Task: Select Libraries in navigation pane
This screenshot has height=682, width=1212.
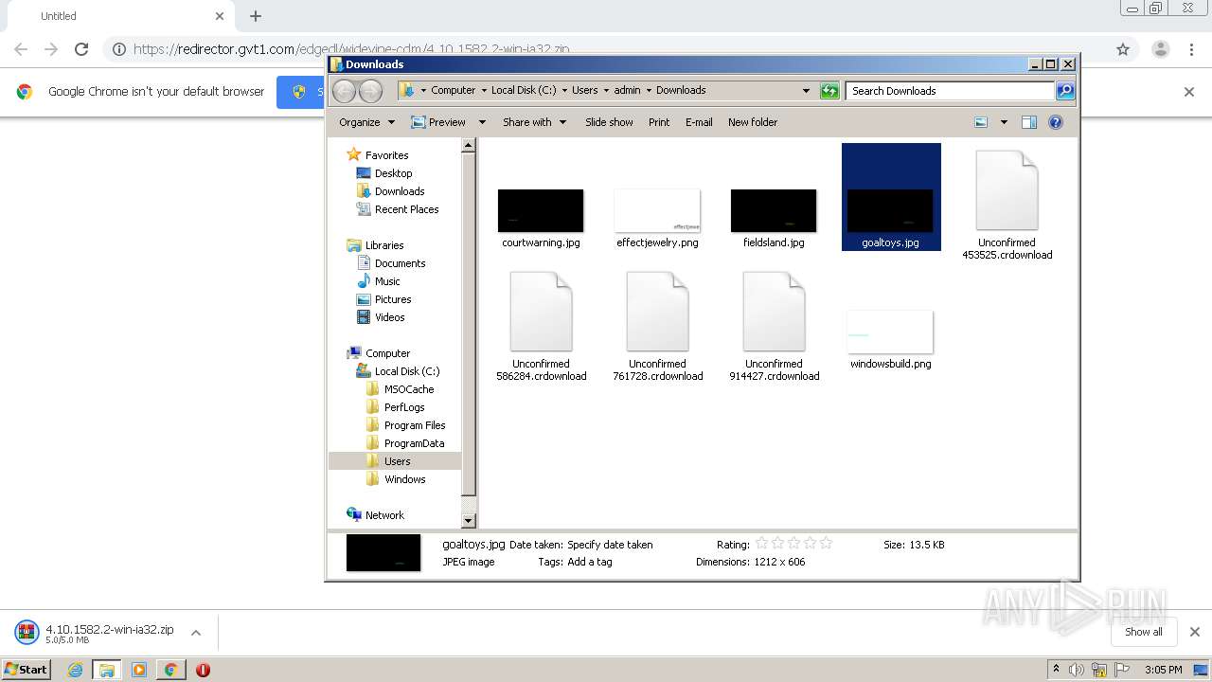Action: click(x=376, y=245)
